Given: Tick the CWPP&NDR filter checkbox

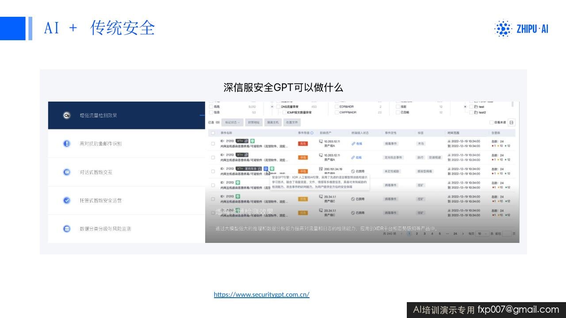Looking at the screenshot, I should (x=337, y=112).
